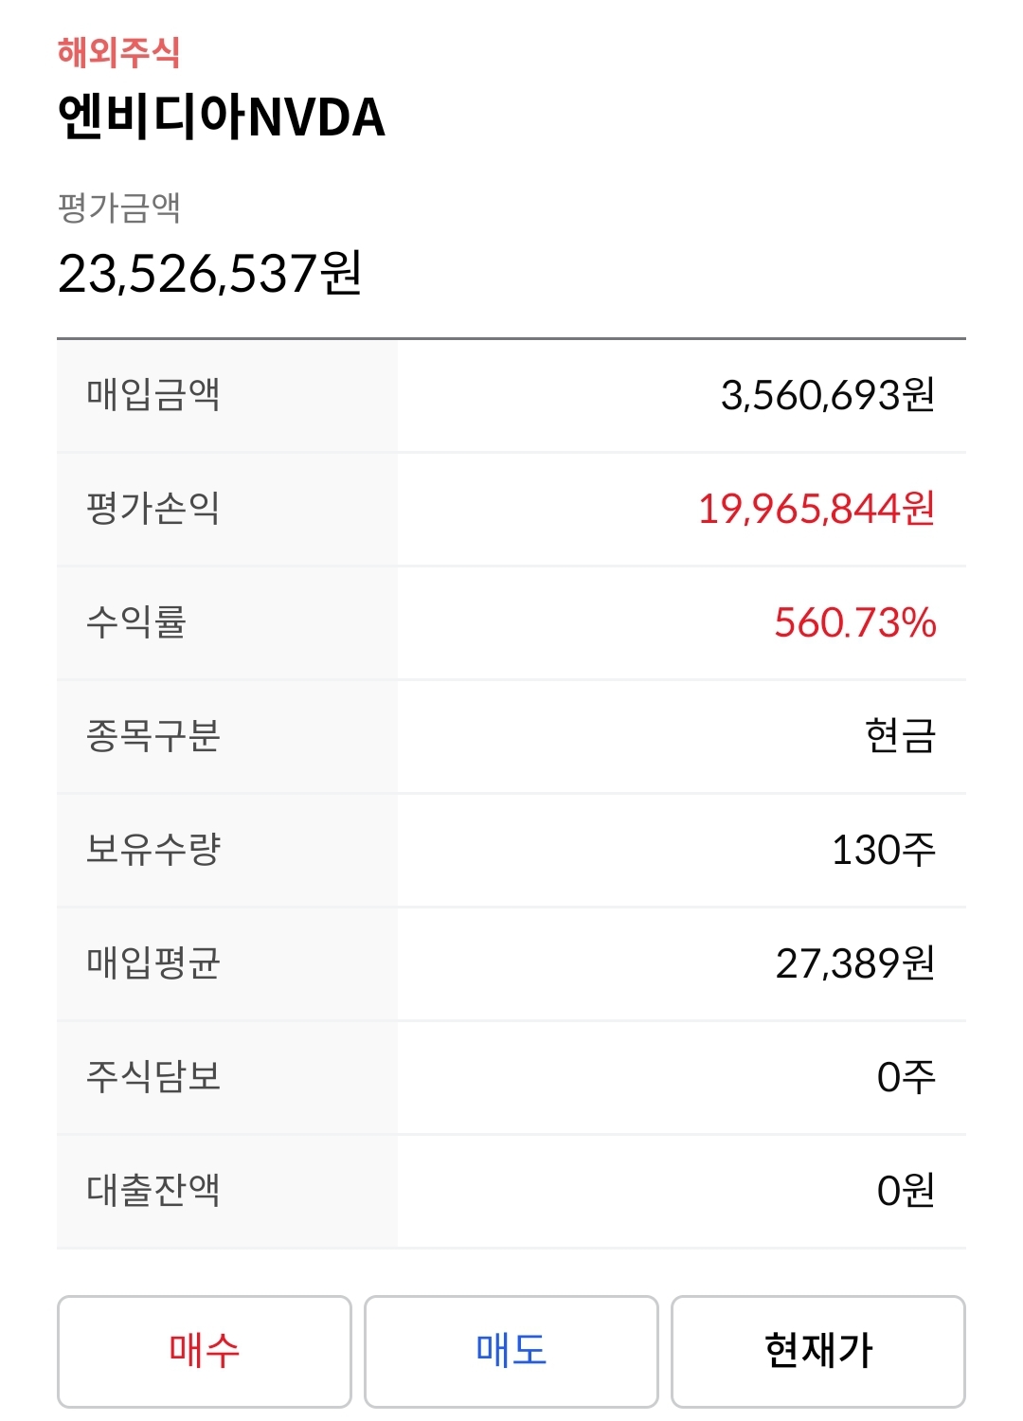Screen dimensions: 1023x1421
Task: Select the 560.73% return rate value
Action: point(854,622)
